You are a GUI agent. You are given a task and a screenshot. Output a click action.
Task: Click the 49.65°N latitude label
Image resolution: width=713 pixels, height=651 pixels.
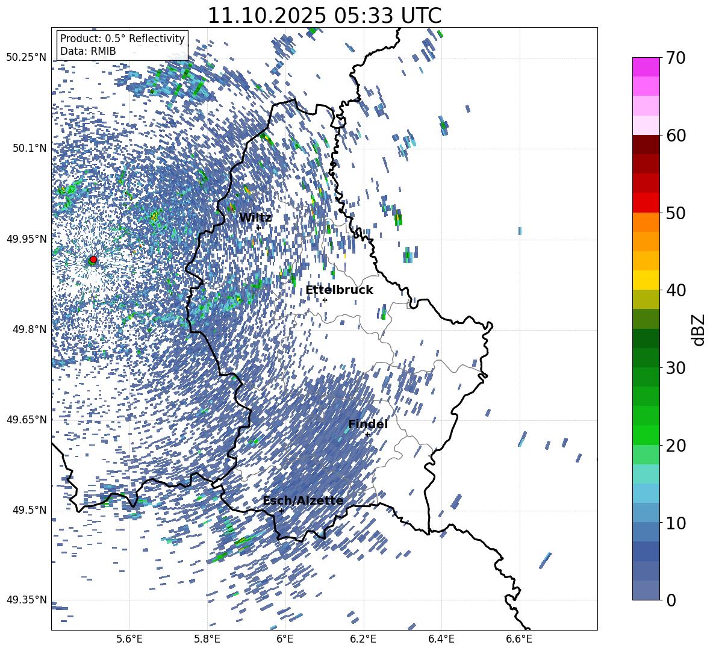pos(27,420)
